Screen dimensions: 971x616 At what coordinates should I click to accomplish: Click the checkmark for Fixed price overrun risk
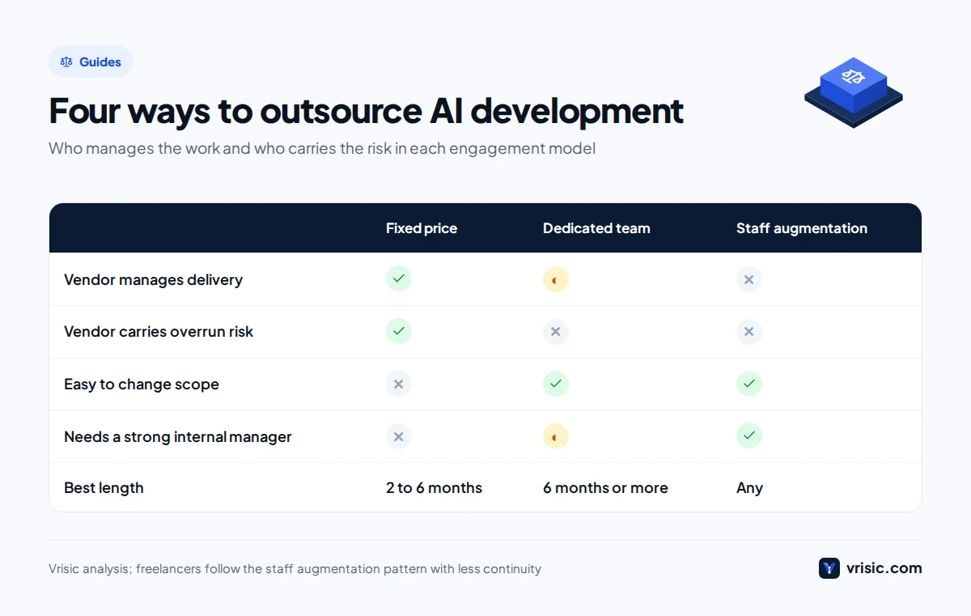click(398, 331)
